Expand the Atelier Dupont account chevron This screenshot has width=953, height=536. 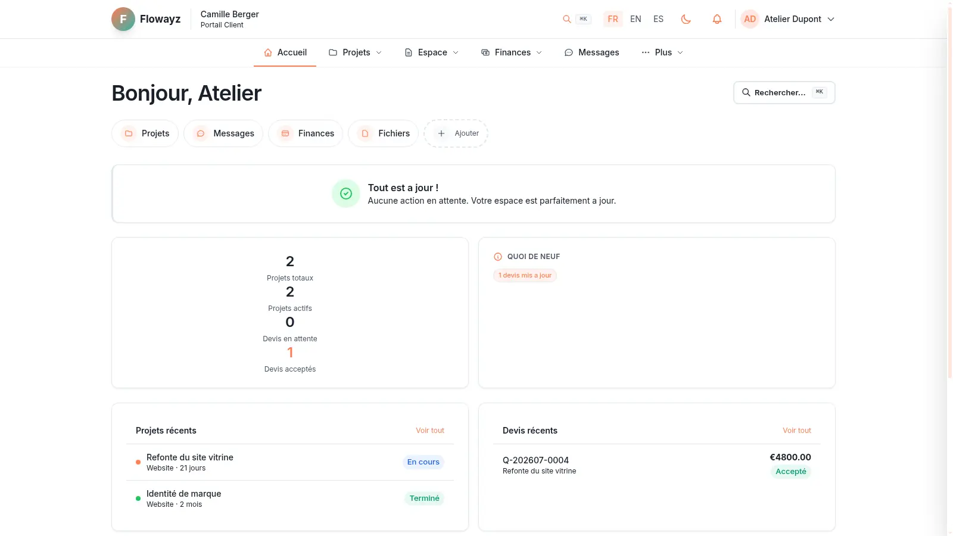pyautogui.click(x=831, y=19)
